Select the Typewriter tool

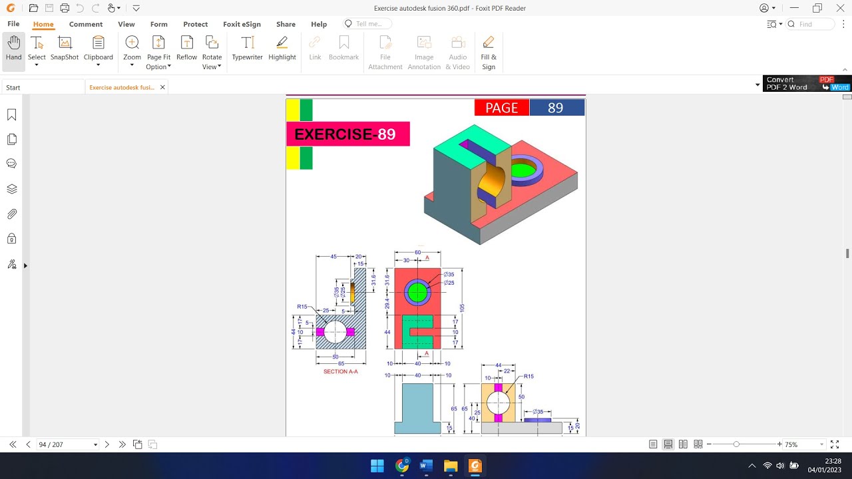coord(247,49)
